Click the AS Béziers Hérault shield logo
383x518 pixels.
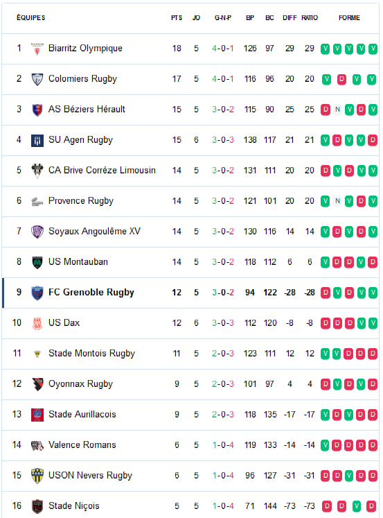click(x=37, y=110)
